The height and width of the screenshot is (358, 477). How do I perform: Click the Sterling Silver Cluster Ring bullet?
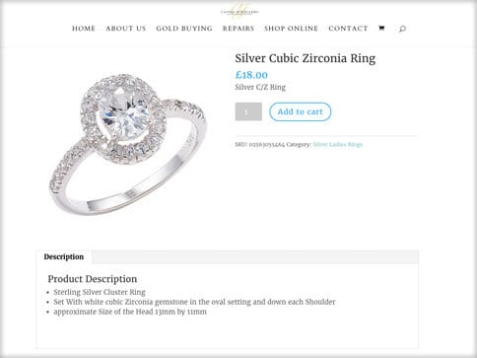click(100, 292)
